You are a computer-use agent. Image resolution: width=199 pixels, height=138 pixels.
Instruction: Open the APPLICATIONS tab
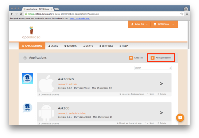32,46
